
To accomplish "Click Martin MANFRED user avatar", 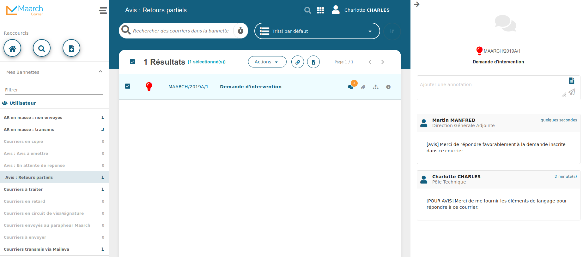I will point(424,123).
